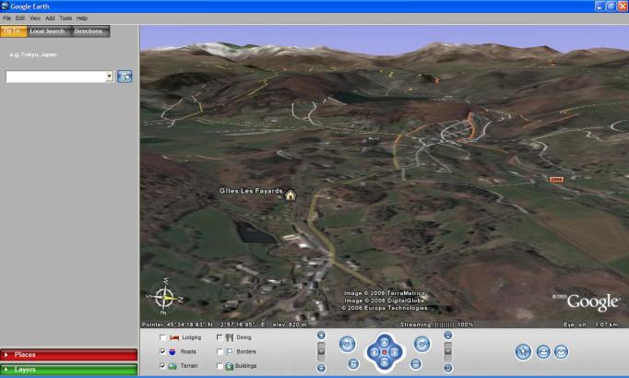
Task: Click the Borders flag icon
Action: pos(230,351)
